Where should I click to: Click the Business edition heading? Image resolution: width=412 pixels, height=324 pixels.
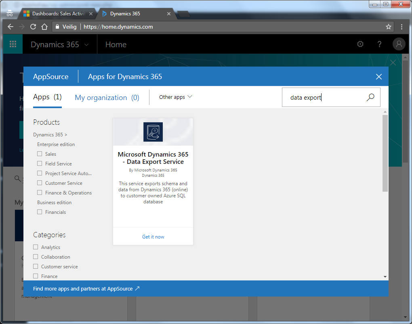(x=55, y=203)
